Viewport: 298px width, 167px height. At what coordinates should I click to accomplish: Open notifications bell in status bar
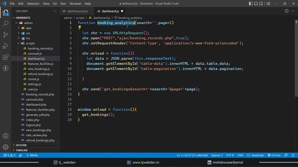point(293,155)
